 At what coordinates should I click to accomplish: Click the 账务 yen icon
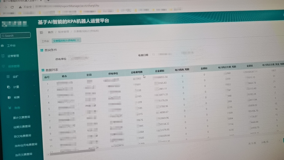pyautogui.click(x=10, y=108)
